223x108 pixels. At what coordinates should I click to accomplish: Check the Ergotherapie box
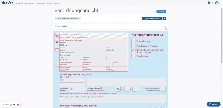[x=133, y=56]
